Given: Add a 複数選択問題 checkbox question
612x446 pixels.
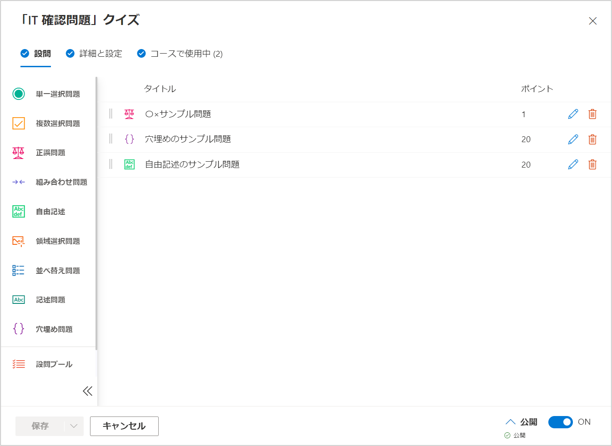Looking at the screenshot, I should coord(47,124).
